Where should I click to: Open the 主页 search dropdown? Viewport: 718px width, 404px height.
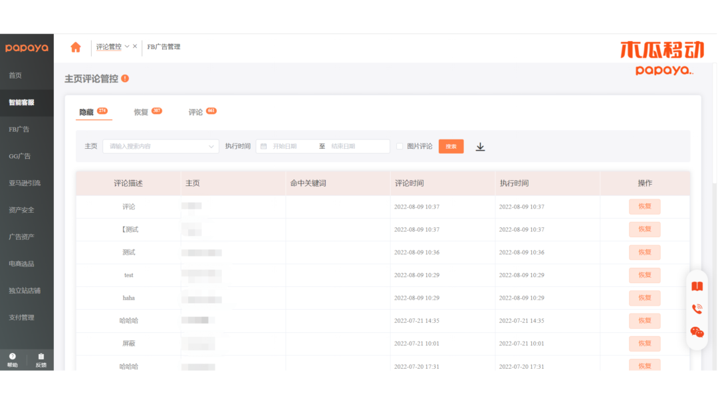pos(161,146)
